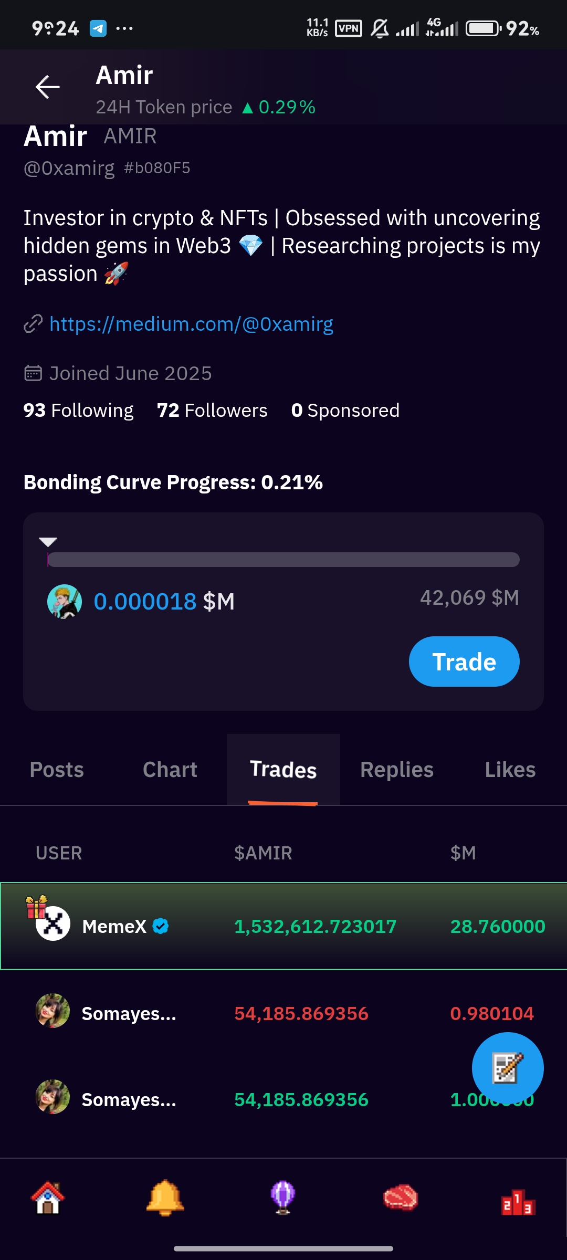The width and height of the screenshot is (567, 1260).
Task: Tap the back arrow
Action: click(47, 87)
